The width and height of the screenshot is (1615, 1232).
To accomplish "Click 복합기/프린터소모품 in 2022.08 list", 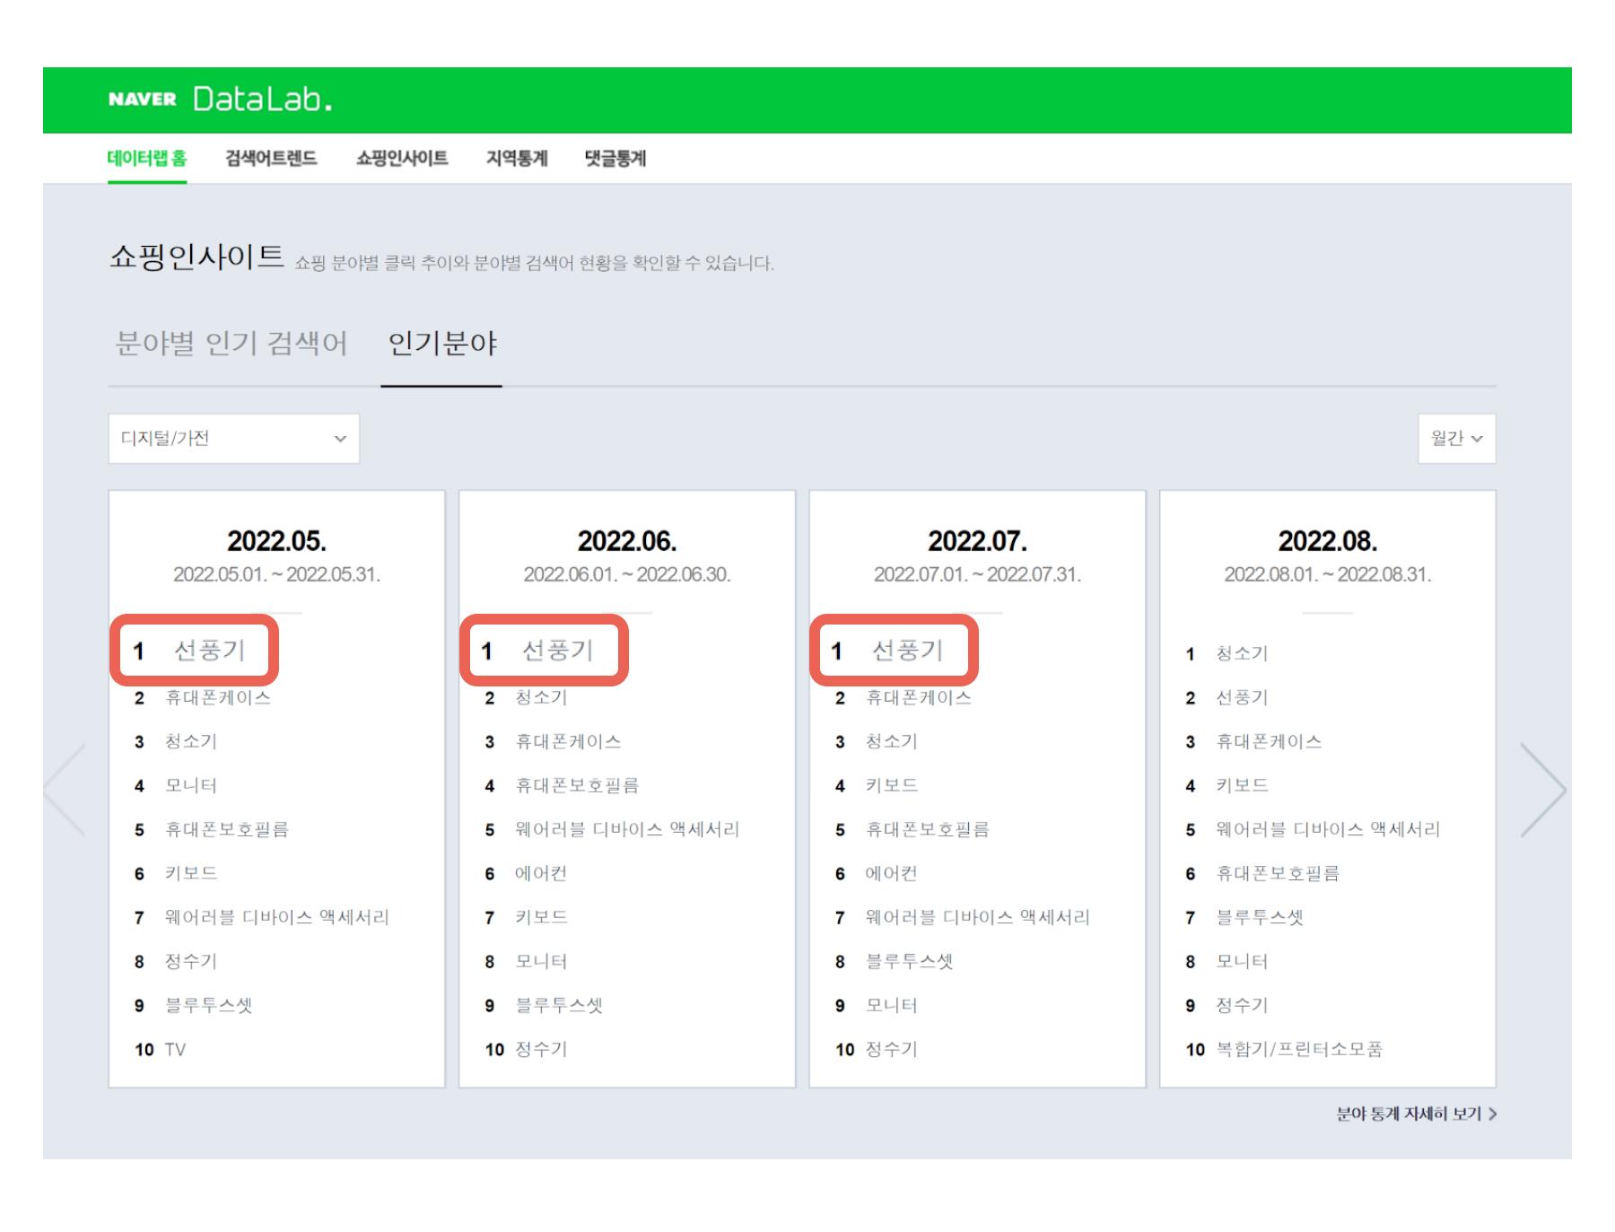I will [1298, 1049].
